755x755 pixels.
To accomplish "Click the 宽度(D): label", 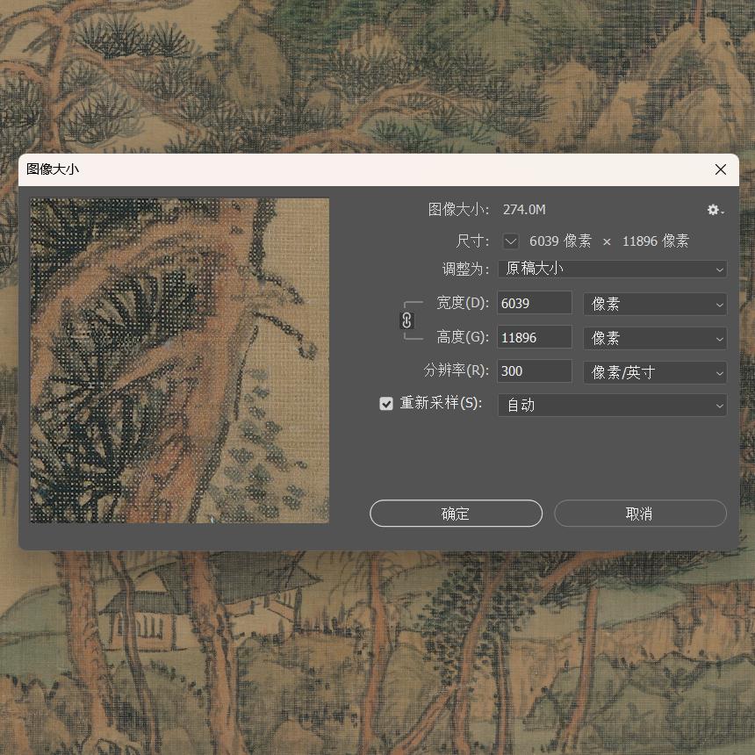I will coord(463,303).
